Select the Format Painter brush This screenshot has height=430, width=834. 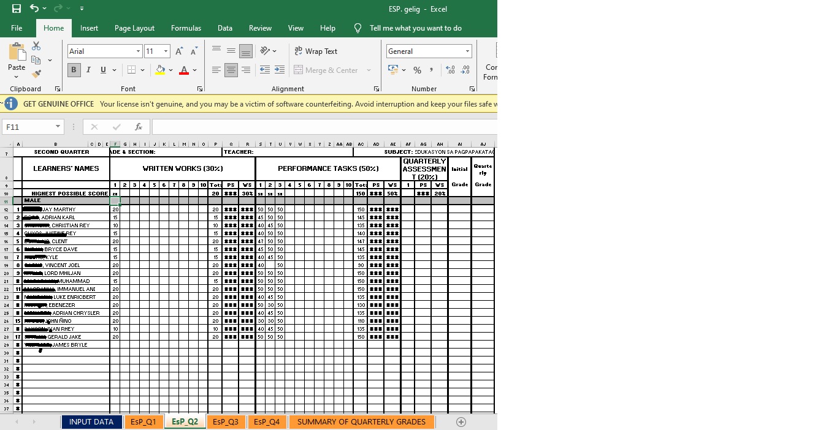pos(36,74)
